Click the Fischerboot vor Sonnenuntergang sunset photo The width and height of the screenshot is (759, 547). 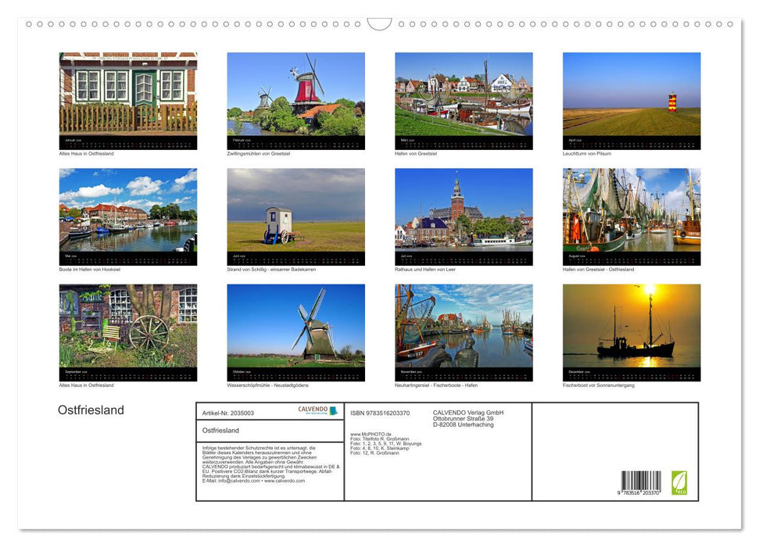pyautogui.click(x=632, y=327)
